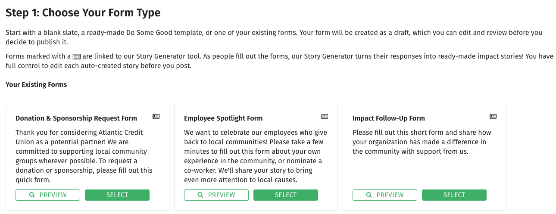This screenshot has width=556, height=214.
Task: Click the Impact Follow-Up Form title
Action: pos(389,118)
